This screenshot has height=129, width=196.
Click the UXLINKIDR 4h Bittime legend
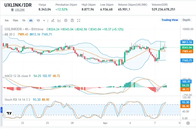click(24, 29)
